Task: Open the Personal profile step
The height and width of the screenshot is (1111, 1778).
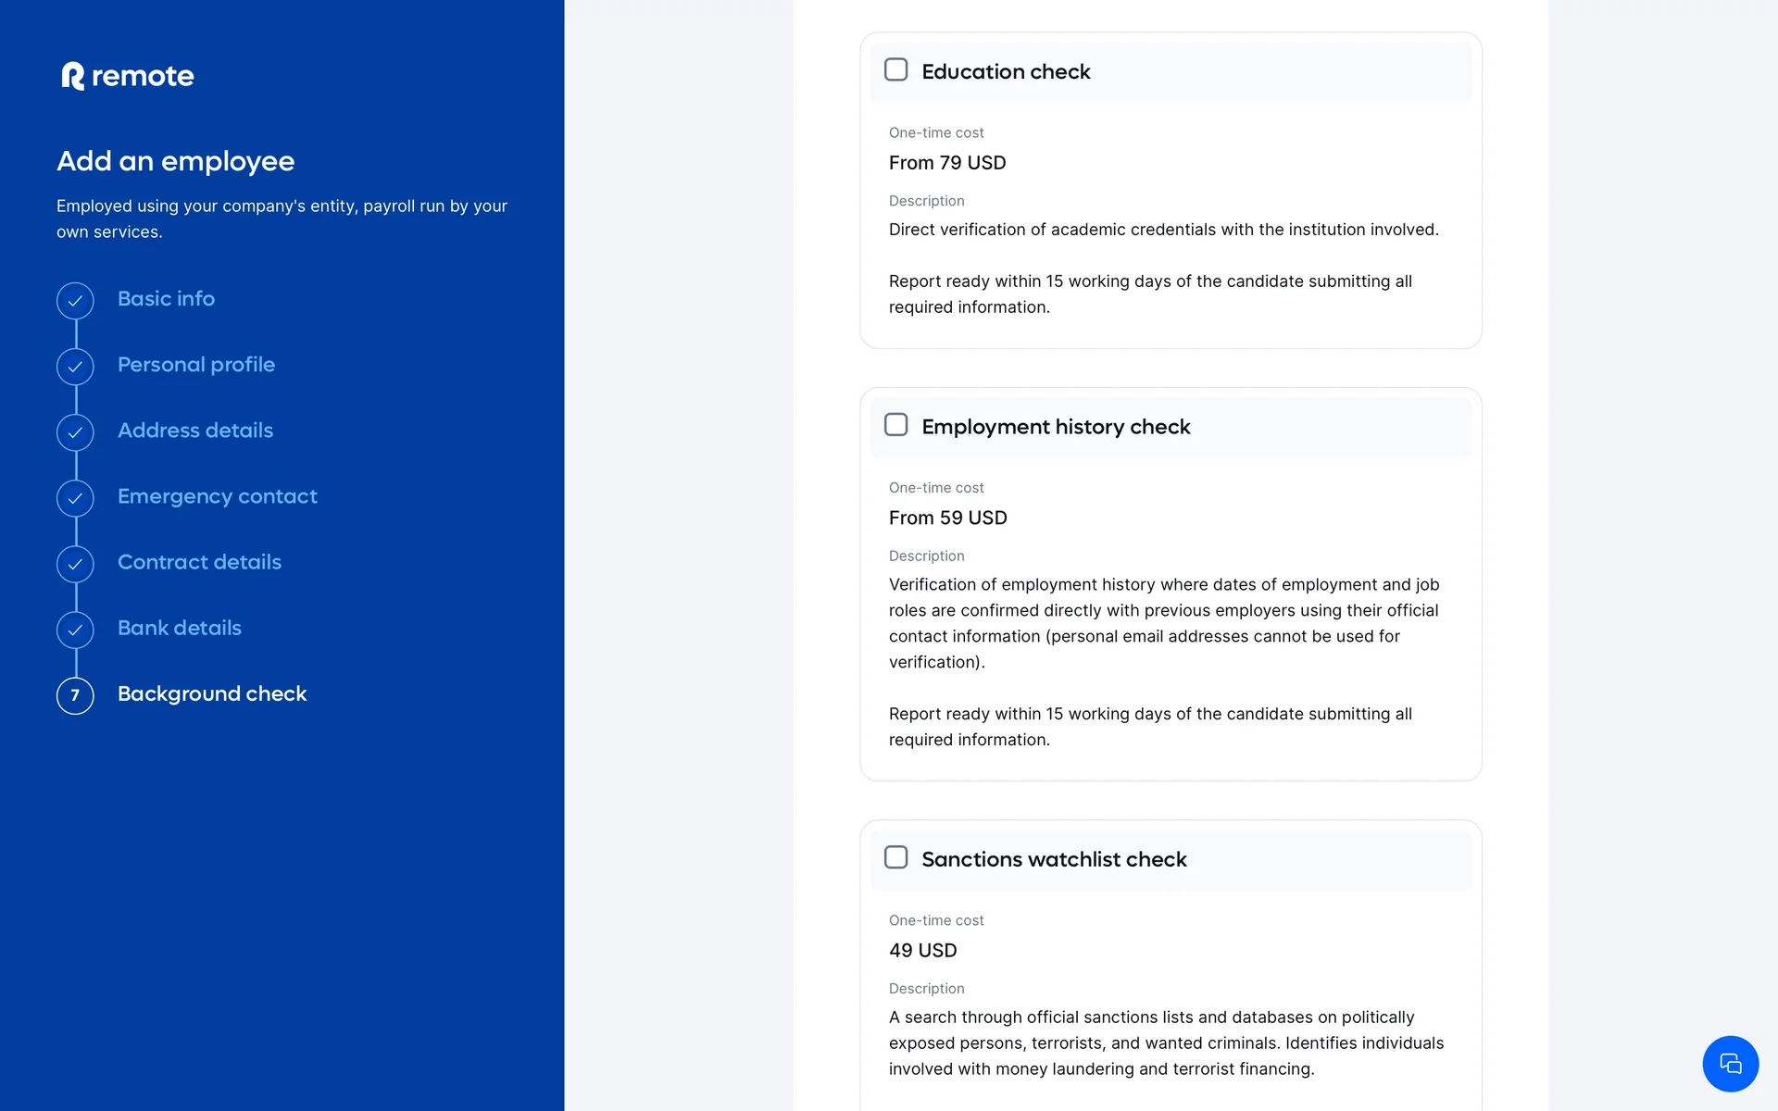Action: (195, 365)
